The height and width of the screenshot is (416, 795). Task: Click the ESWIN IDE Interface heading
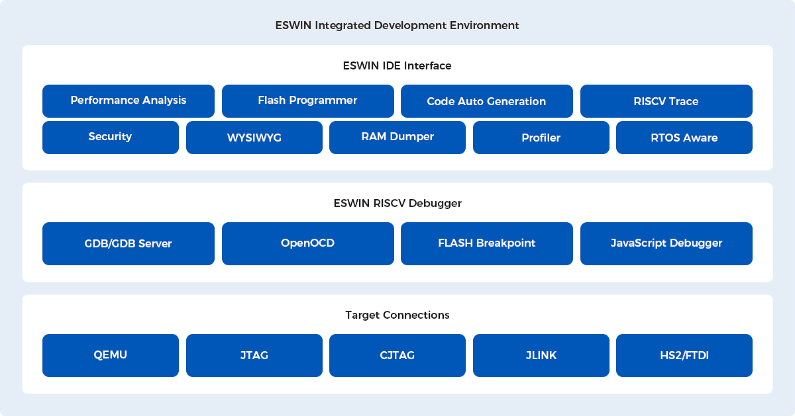pos(397,65)
